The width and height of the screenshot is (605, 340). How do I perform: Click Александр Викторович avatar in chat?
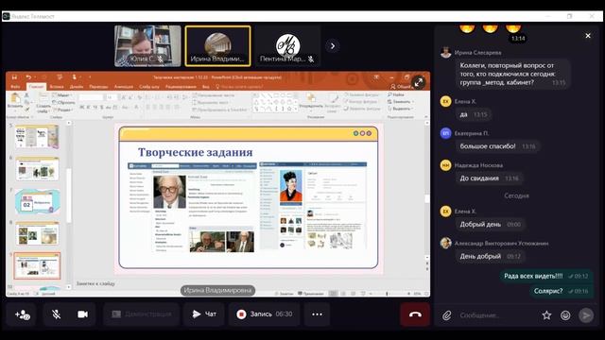click(445, 243)
